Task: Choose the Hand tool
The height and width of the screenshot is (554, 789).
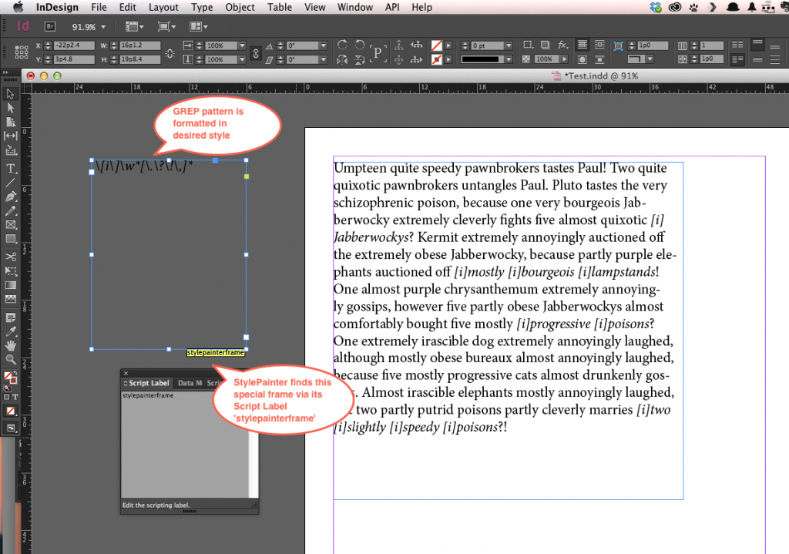Action: [11, 345]
